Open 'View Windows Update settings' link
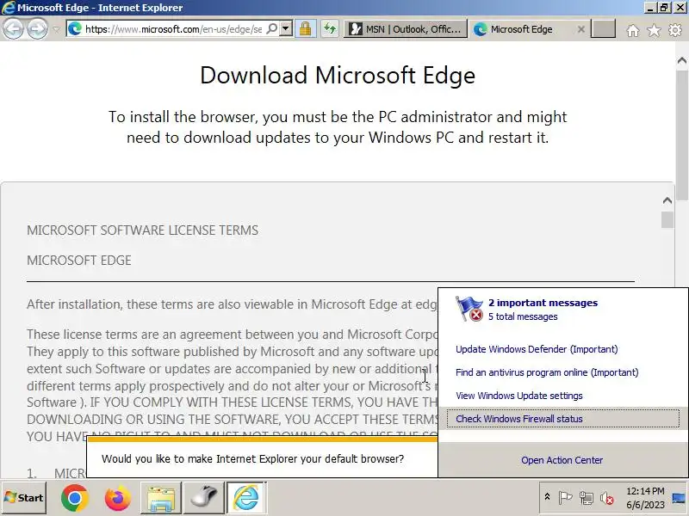 click(x=519, y=396)
